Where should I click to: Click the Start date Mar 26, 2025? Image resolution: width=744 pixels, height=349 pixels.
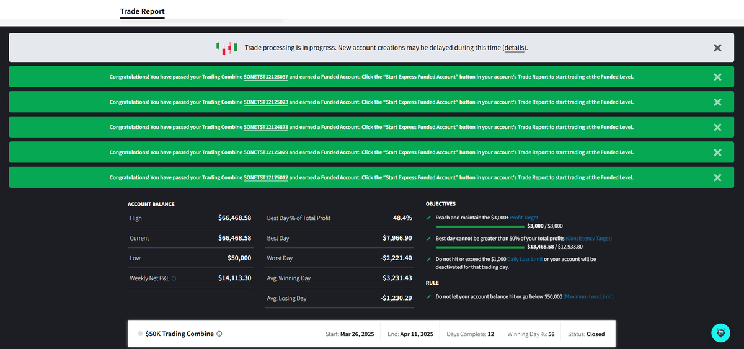(357, 334)
